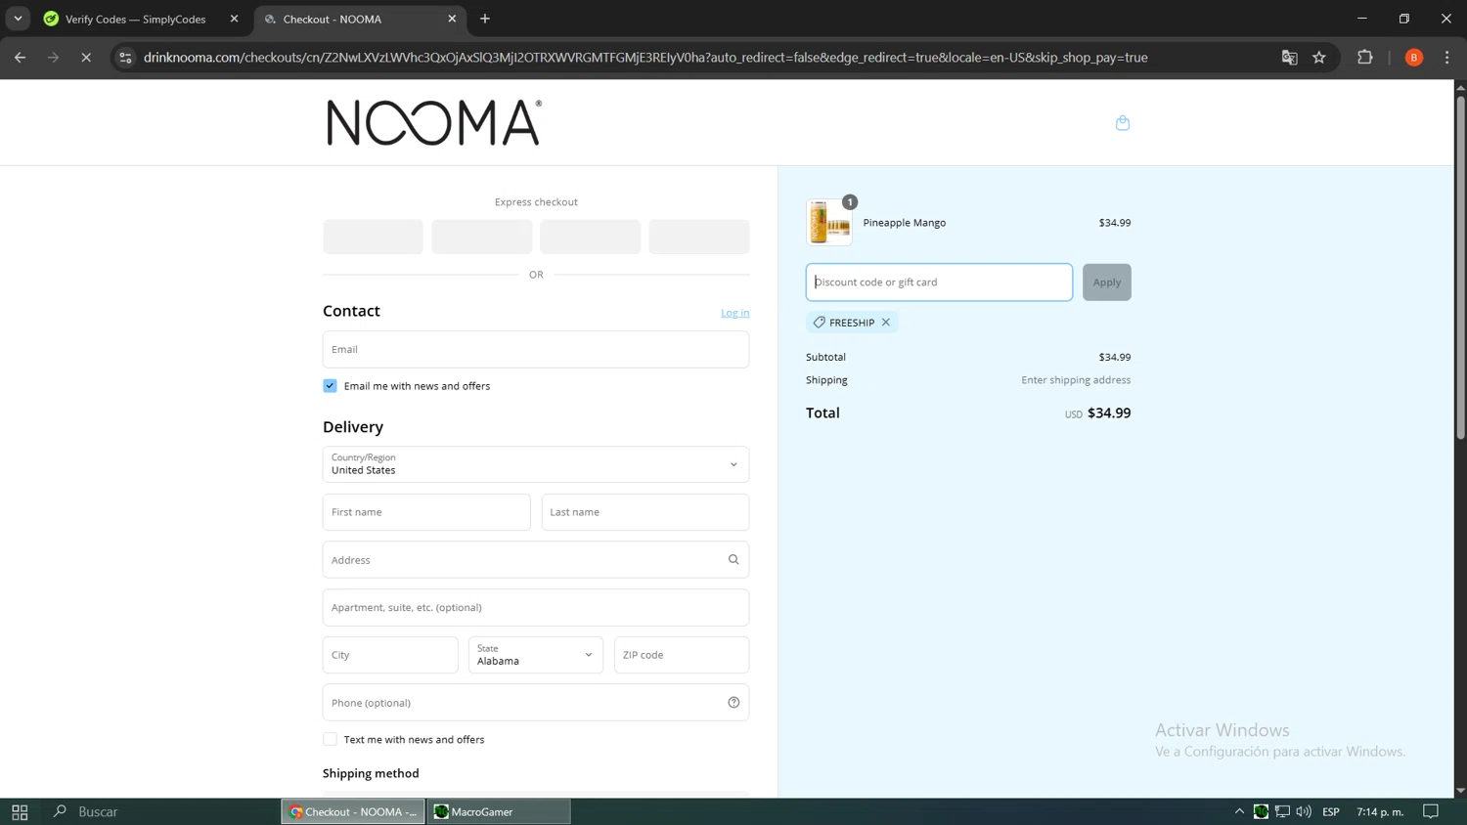Click the Total $34.99 amount

[x=1109, y=413]
